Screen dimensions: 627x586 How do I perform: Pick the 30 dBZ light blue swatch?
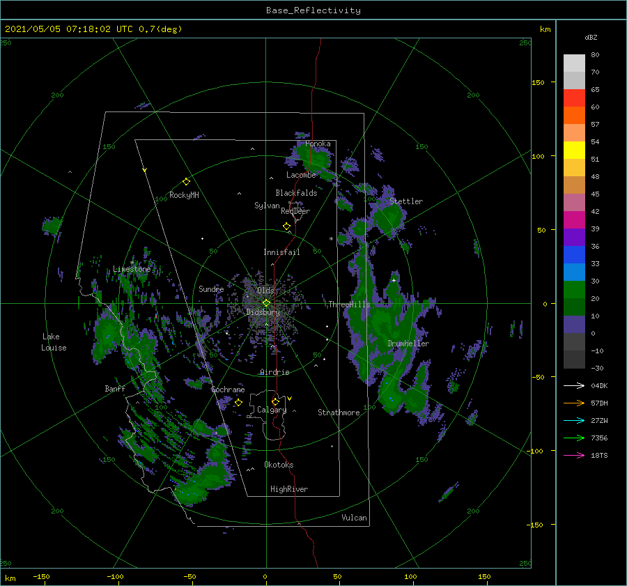click(574, 272)
